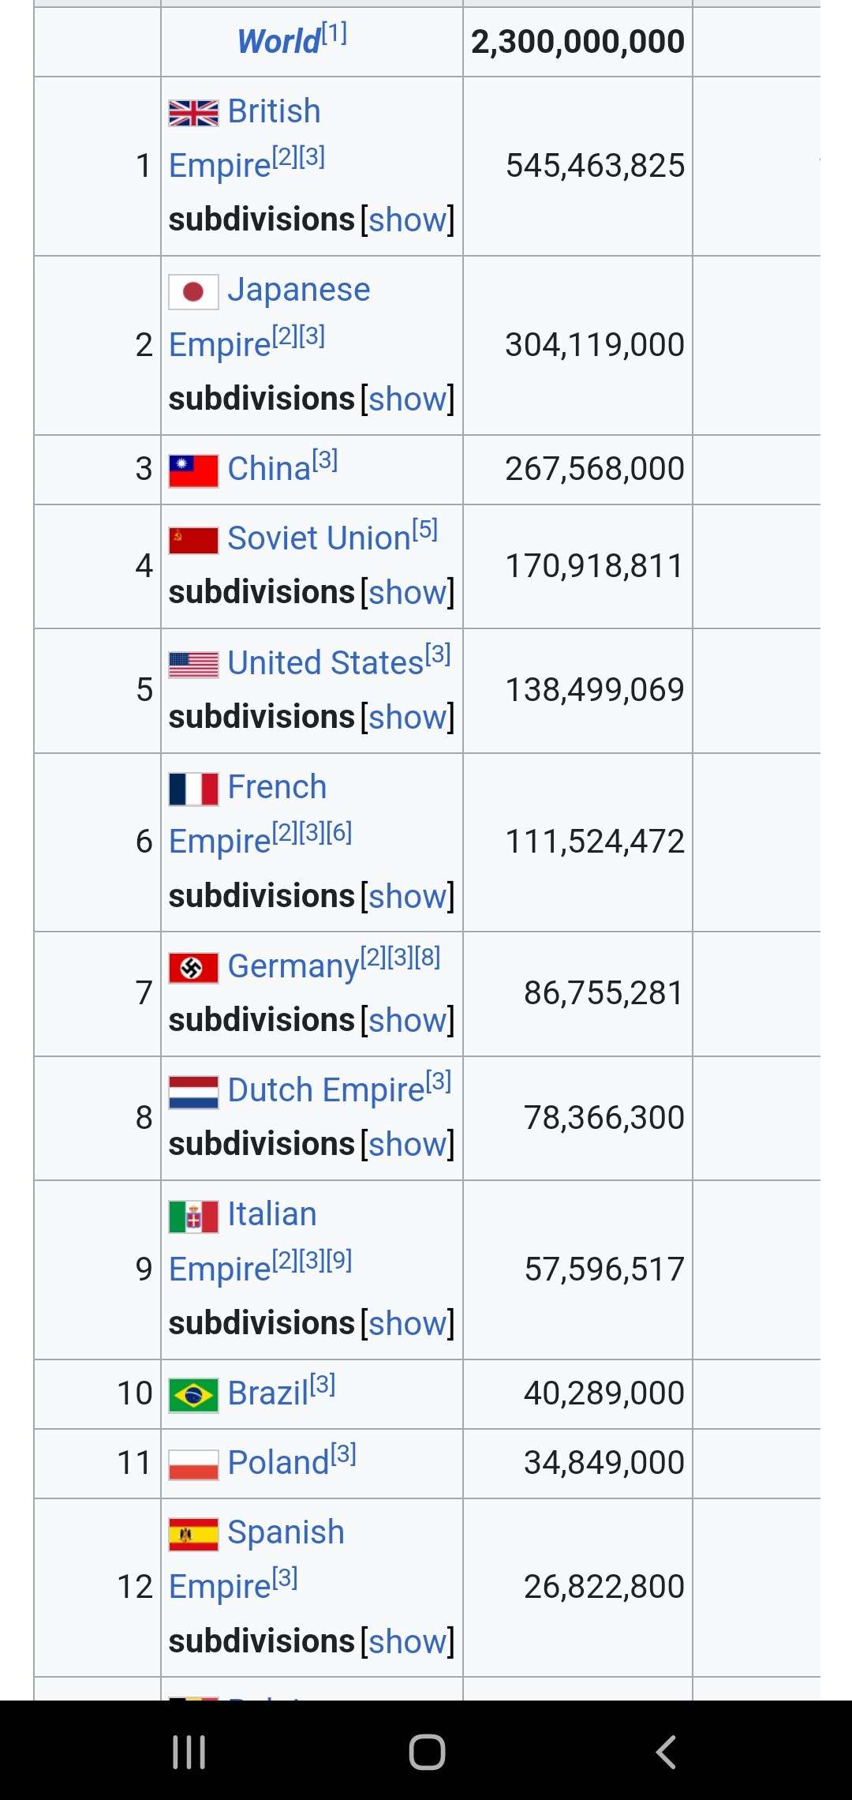Show French Empire subdivisions

tap(407, 897)
